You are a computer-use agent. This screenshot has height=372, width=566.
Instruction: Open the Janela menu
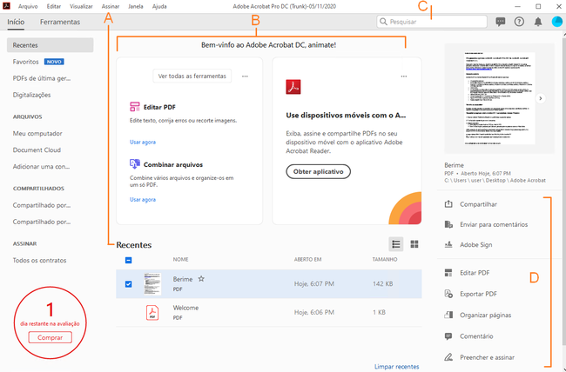(x=136, y=6)
